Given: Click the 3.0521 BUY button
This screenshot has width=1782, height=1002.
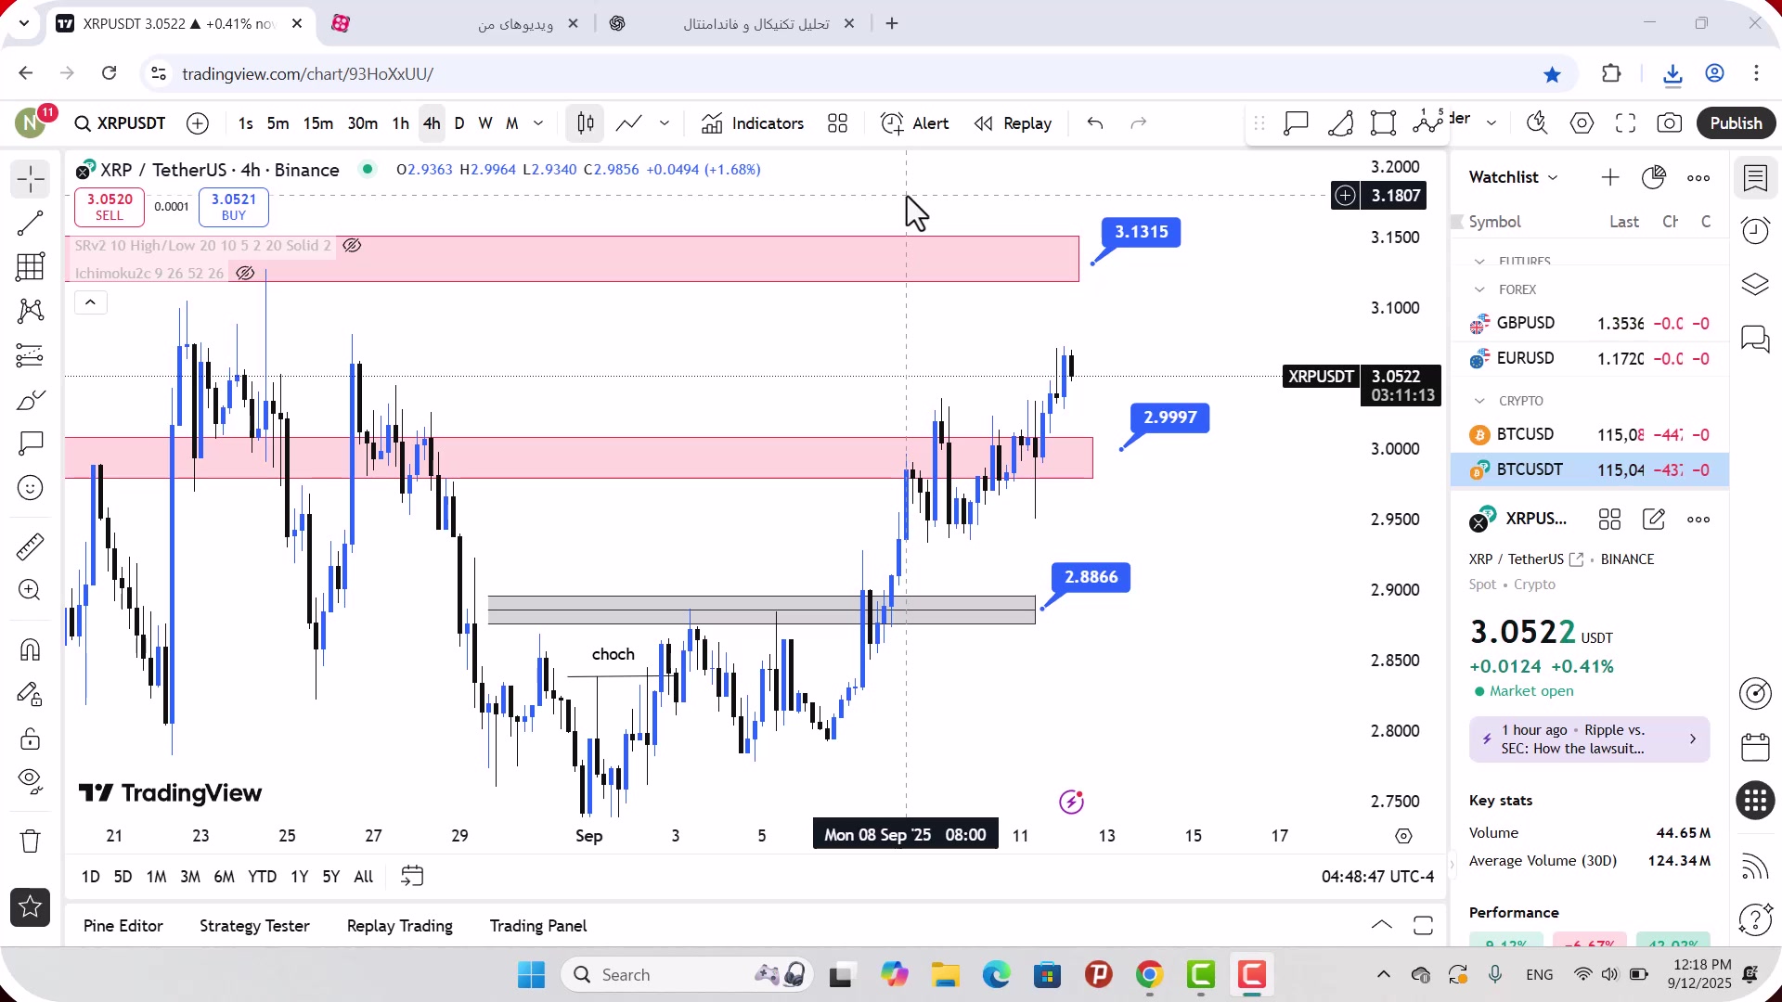Looking at the screenshot, I should [234, 207].
